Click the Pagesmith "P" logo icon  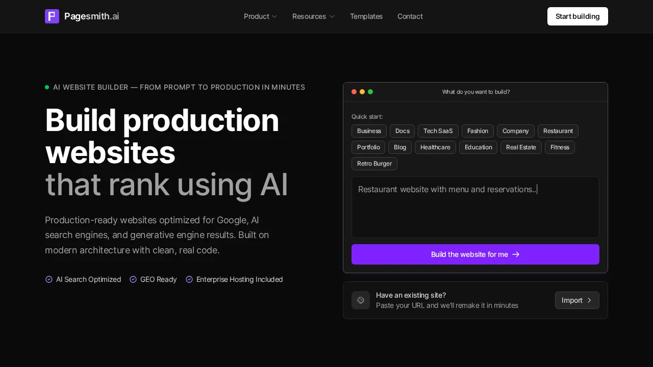pos(52,16)
